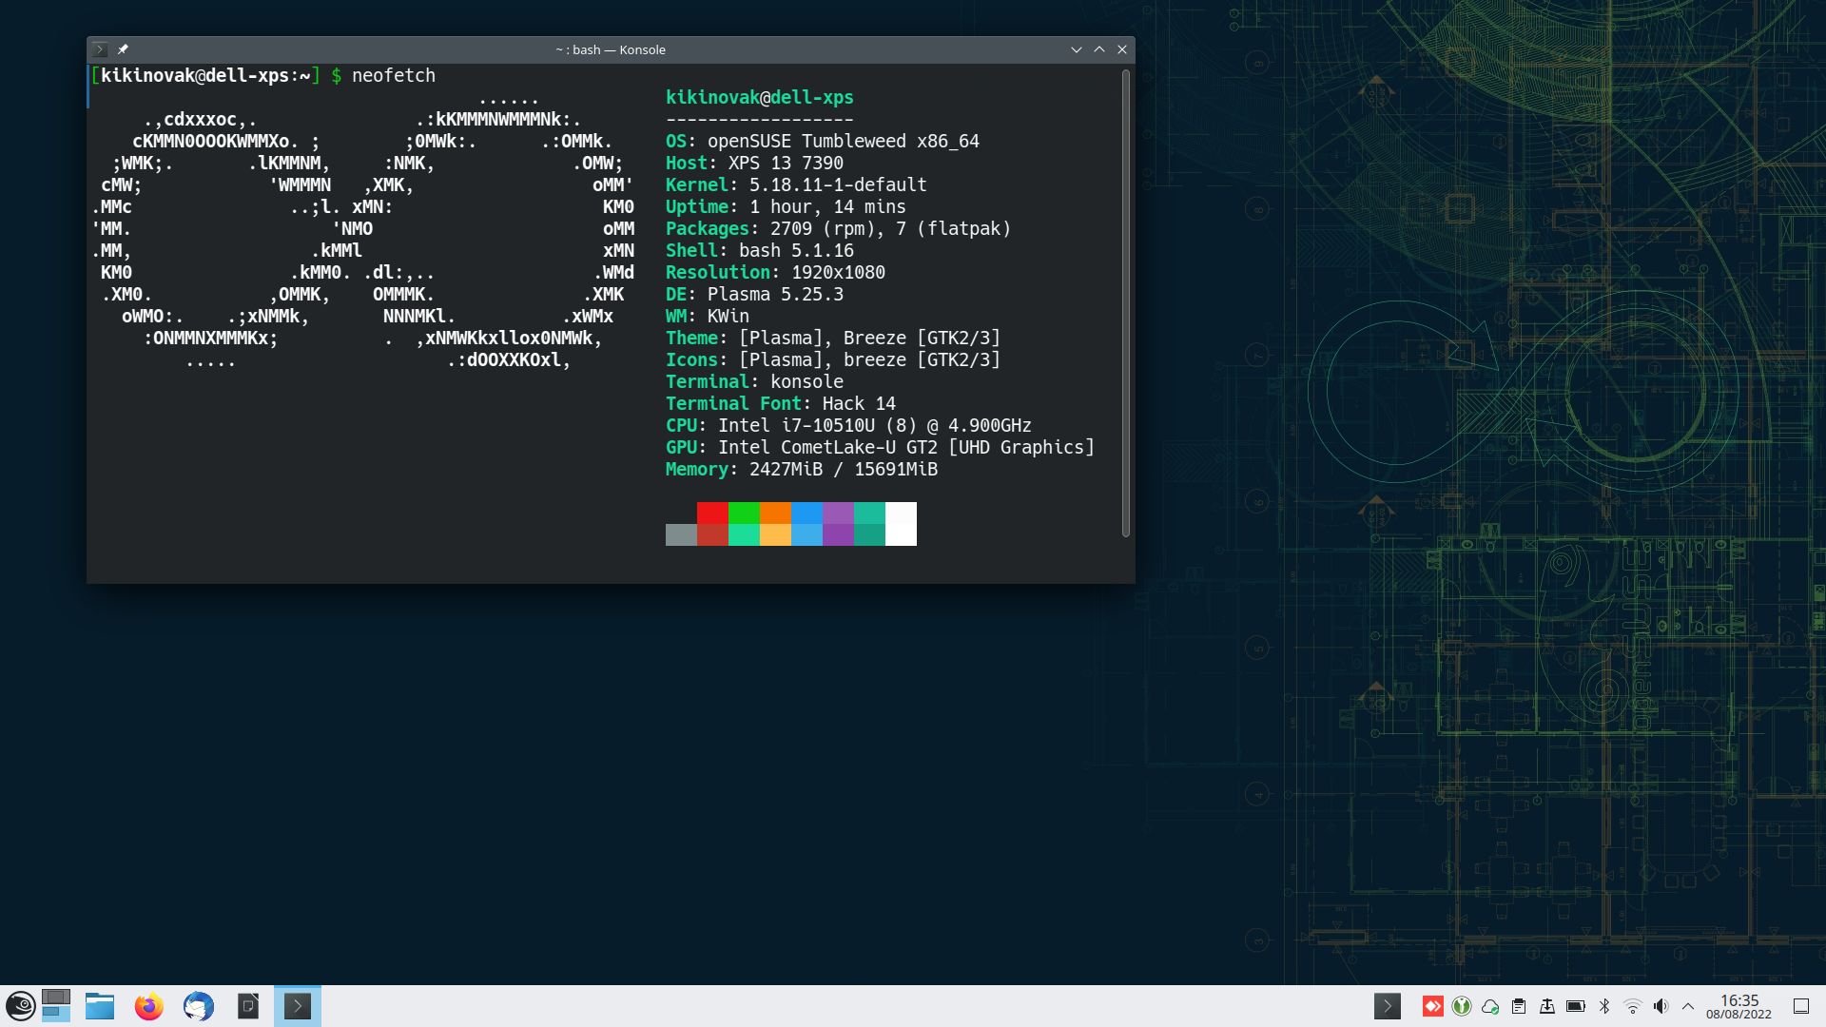The width and height of the screenshot is (1826, 1027).
Task: Click the 'Memory: 2427MiB / 15691MiB' line
Action: pyautogui.click(x=802, y=469)
